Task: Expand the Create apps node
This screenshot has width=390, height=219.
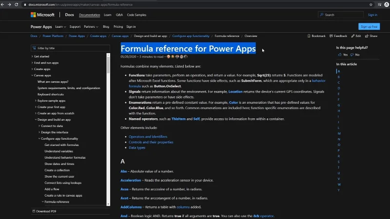Action: [32, 69]
